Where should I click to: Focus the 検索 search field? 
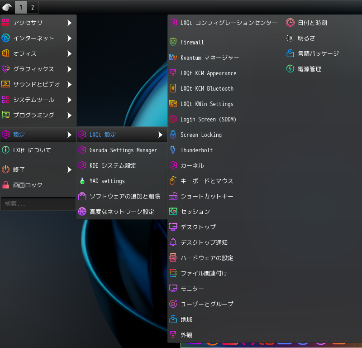[x=38, y=203]
